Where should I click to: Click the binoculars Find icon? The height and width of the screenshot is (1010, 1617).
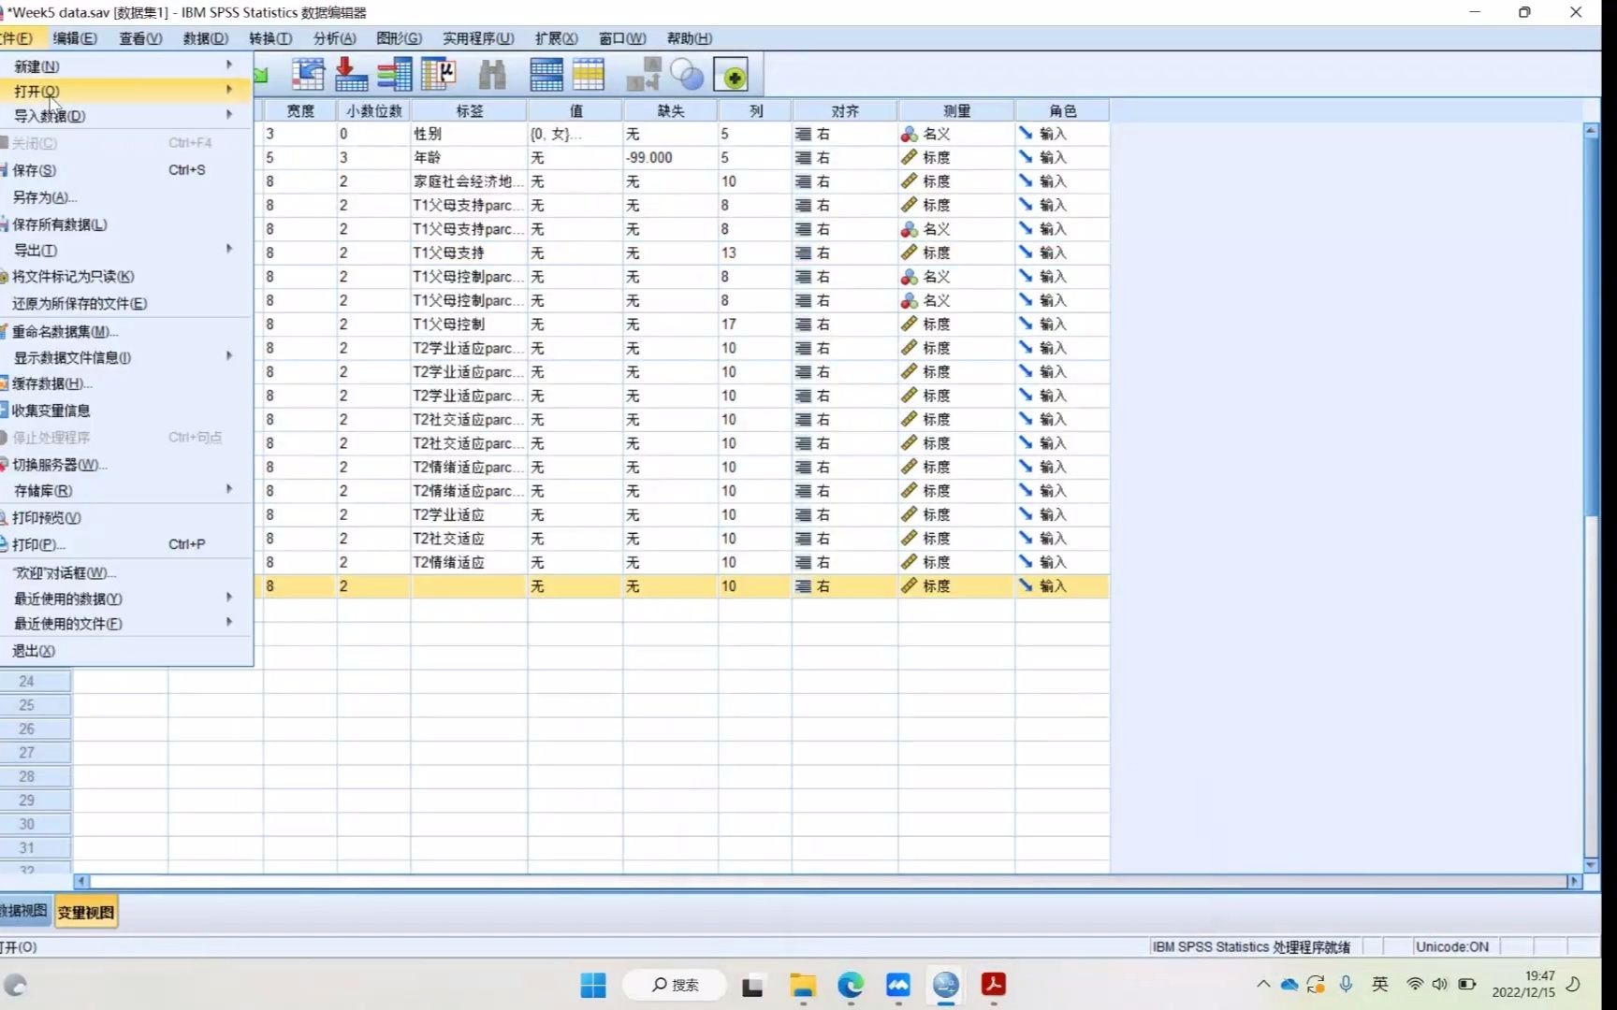tap(492, 74)
